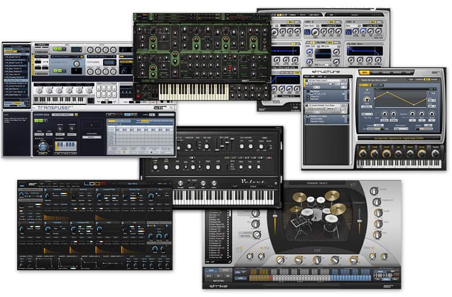Viewport: 452px width, 297px height.
Task: Click the volume knob left of Velvet's mode switch
Action: [181, 183]
